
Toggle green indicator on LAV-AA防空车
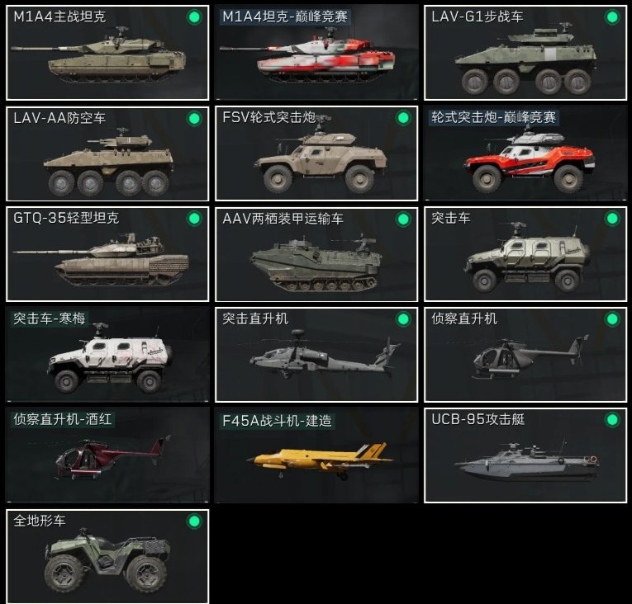(194, 118)
